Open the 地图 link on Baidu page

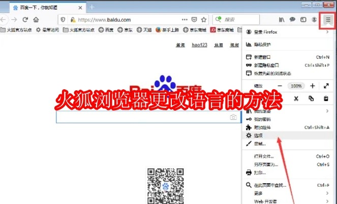tap(219, 45)
